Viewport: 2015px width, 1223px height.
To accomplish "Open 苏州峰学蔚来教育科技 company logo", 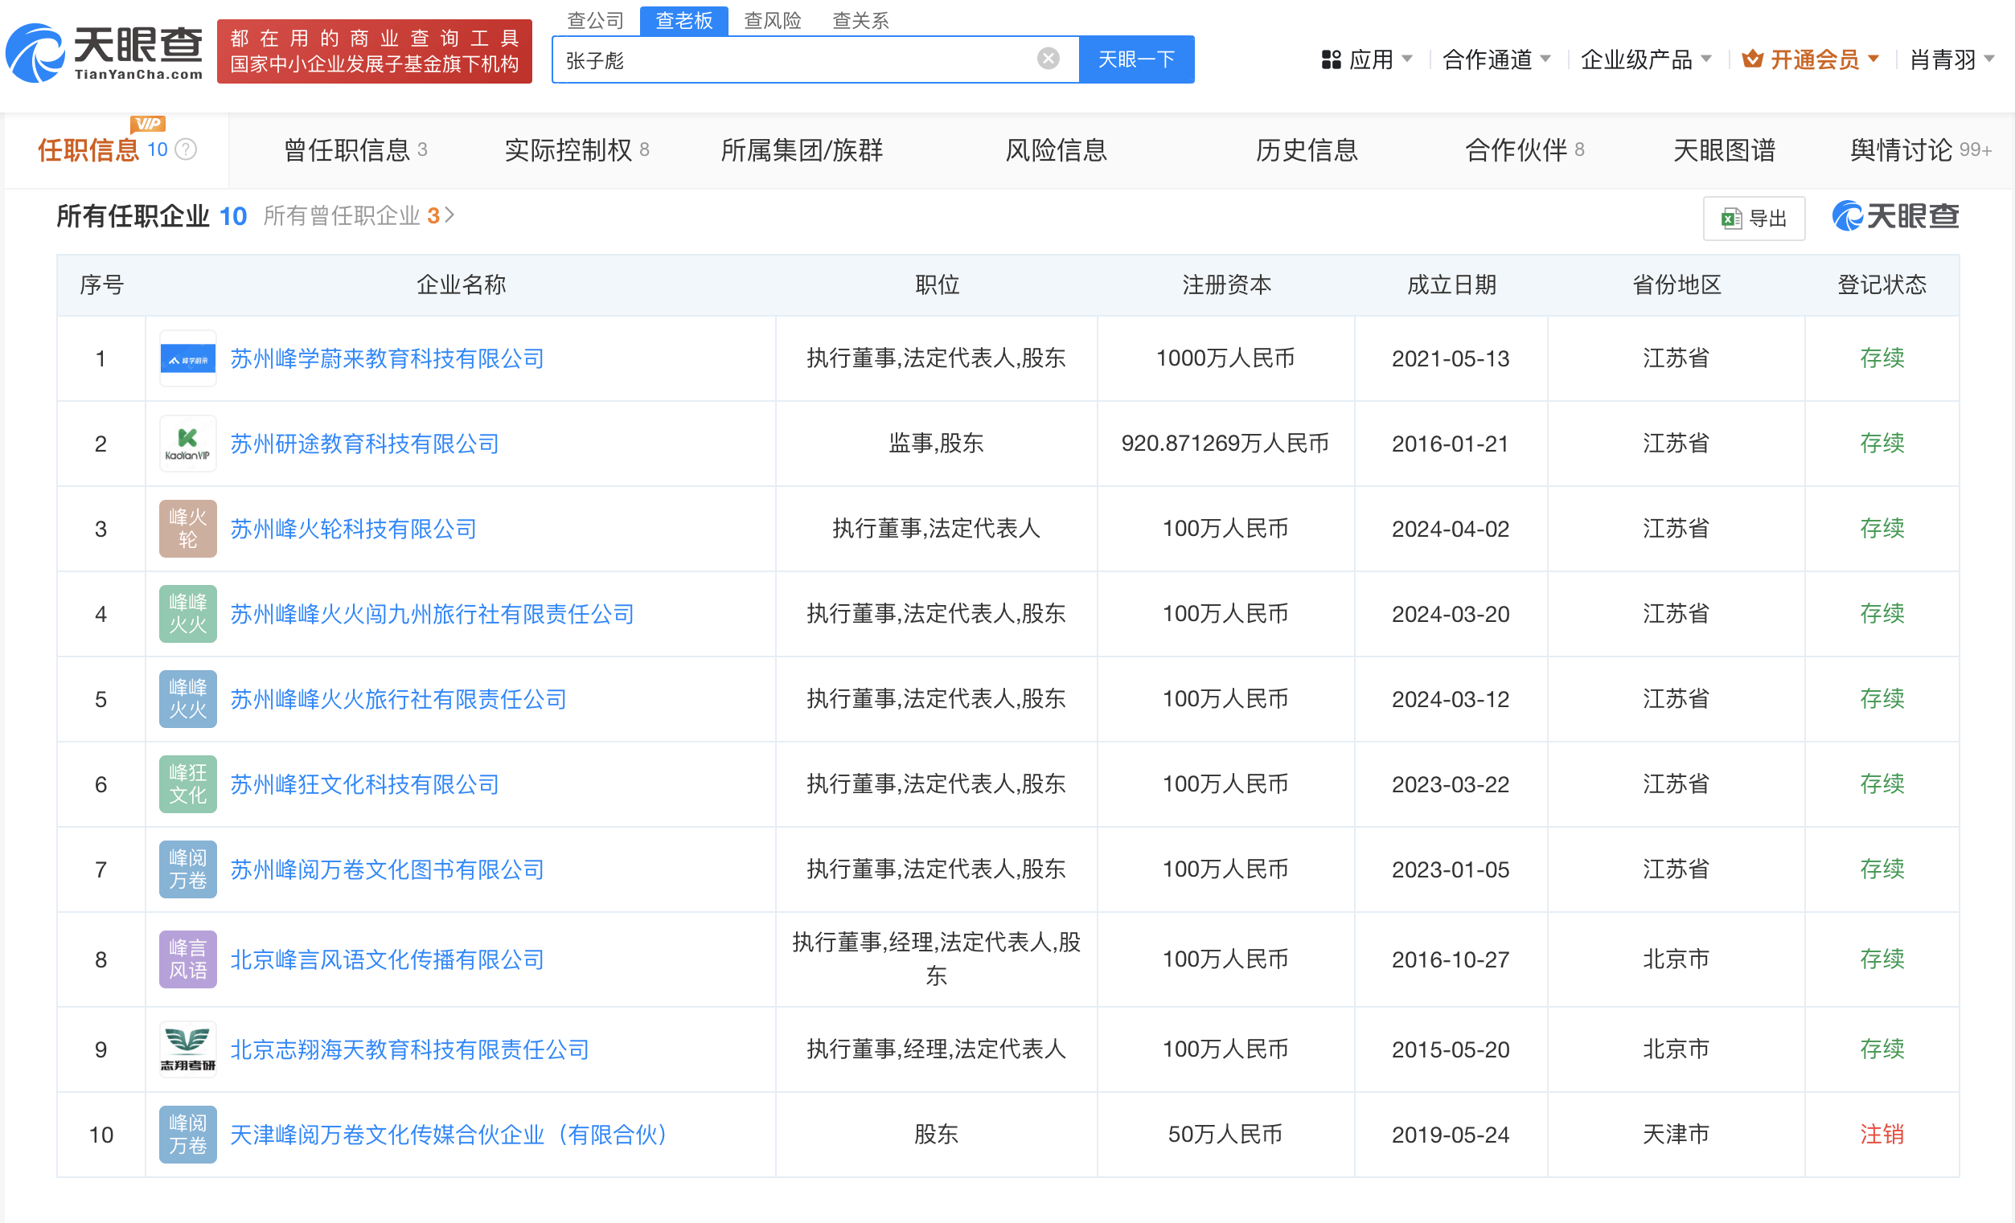I will [x=188, y=358].
